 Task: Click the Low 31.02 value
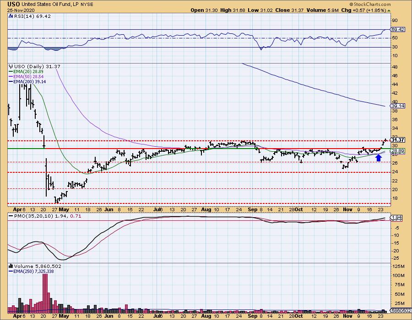260,11
